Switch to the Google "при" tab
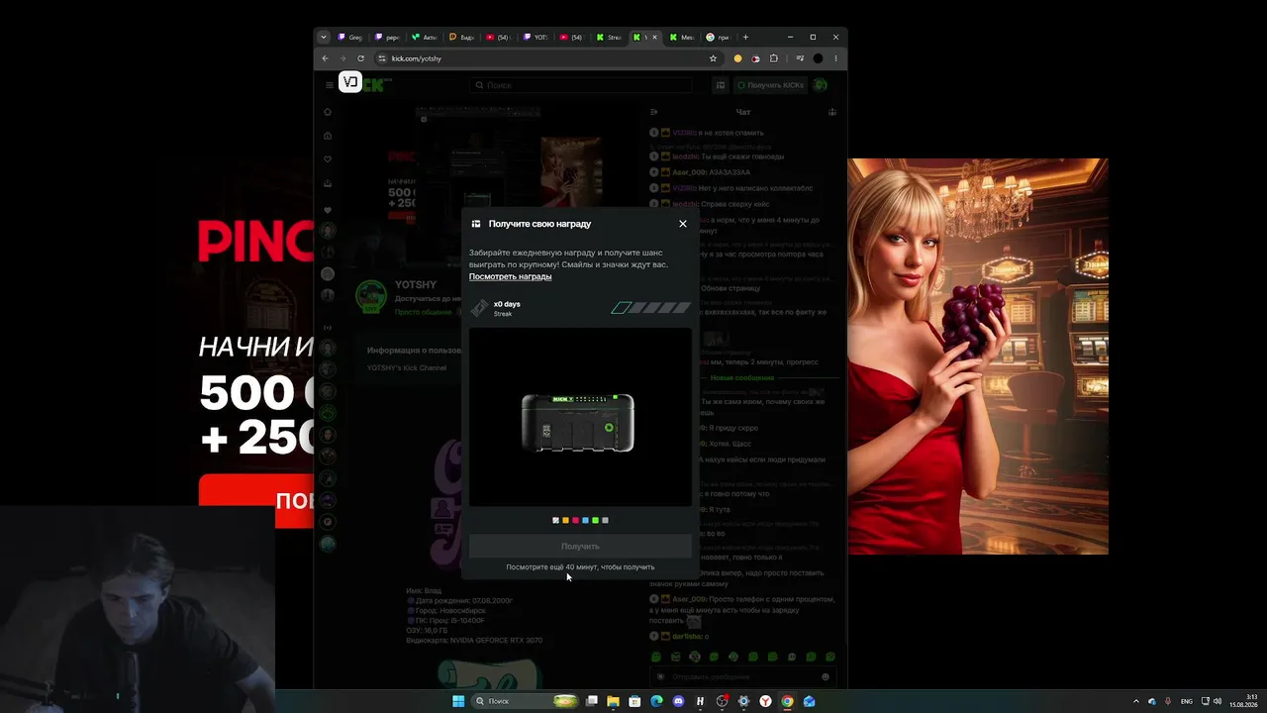1267x713 pixels. [x=720, y=38]
